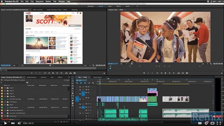Play the YouTube video
The width and height of the screenshot is (224, 126).
pyautogui.click(x=5, y=123)
